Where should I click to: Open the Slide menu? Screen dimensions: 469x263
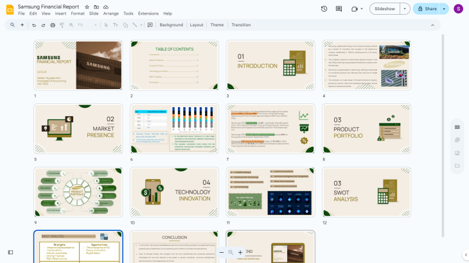pyautogui.click(x=94, y=13)
